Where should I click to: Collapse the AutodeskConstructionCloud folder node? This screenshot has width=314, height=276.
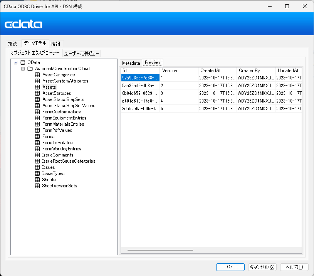click(x=23, y=69)
